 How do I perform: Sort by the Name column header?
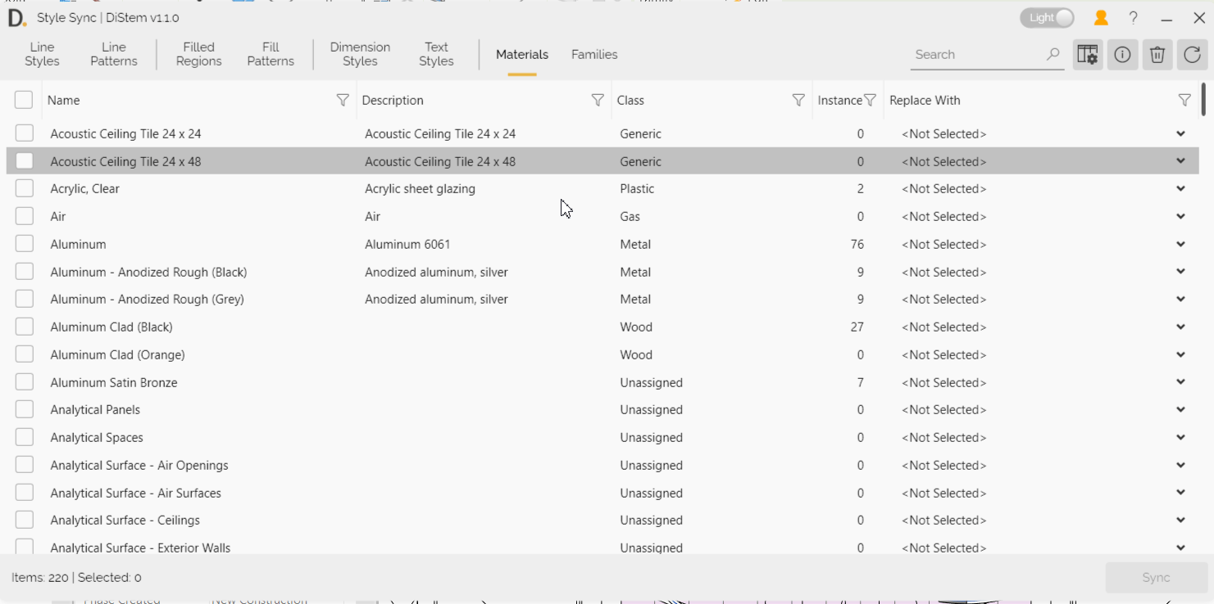(64, 100)
